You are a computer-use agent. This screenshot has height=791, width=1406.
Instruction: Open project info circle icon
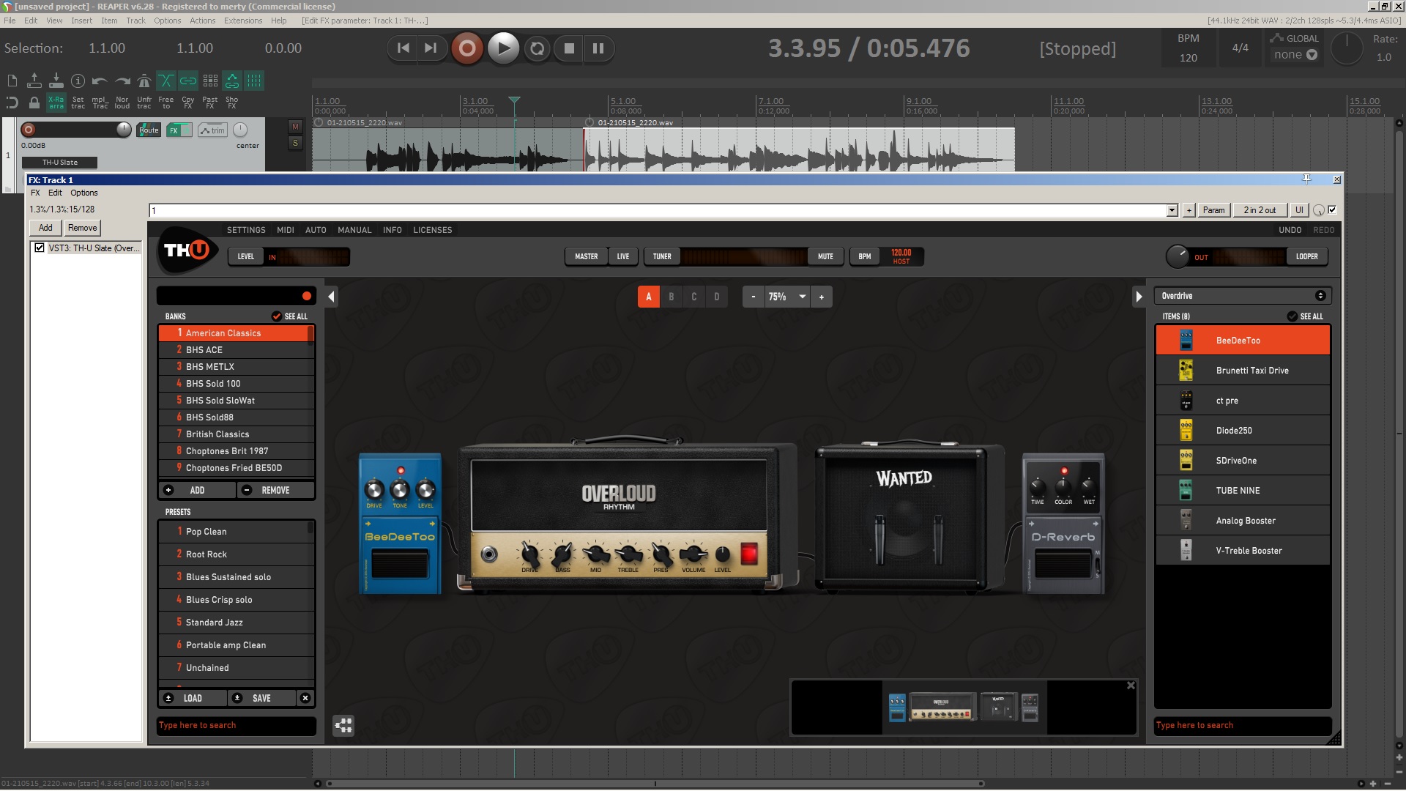click(78, 81)
